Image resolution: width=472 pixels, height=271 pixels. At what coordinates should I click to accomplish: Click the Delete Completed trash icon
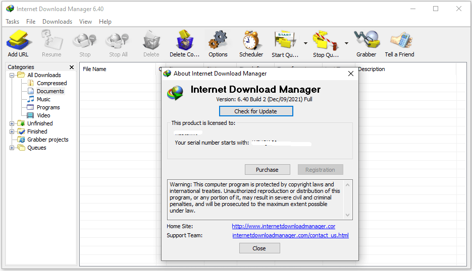[x=185, y=40]
